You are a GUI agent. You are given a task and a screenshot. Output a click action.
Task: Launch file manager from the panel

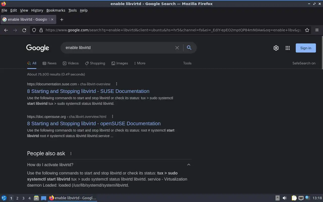point(36,198)
